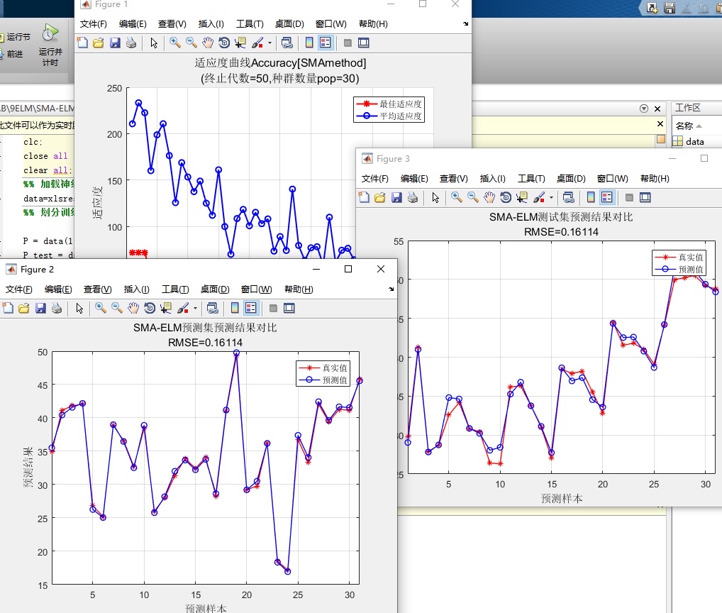This screenshot has height=613, width=722.
Task: Open 插入(I) menu in Figure 2
Action: [137, 289]
